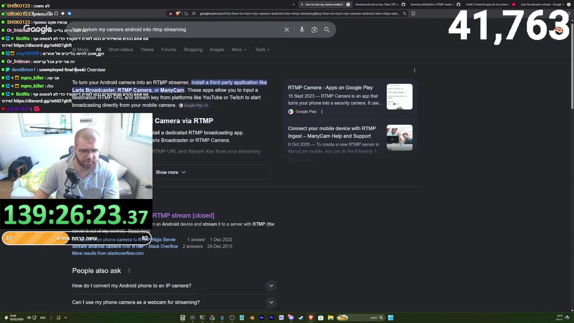The image size is (574, 323).
Task: Open Discord from the taskbar
Action: [291, 318]
